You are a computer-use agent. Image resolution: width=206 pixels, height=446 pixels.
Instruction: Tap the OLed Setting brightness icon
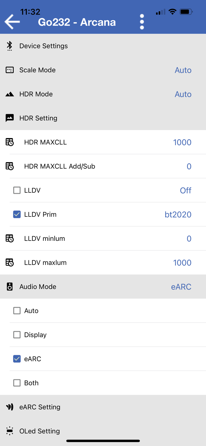(10, 431)
